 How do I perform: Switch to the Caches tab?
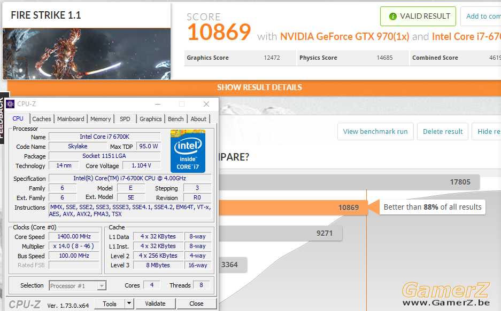42,119
